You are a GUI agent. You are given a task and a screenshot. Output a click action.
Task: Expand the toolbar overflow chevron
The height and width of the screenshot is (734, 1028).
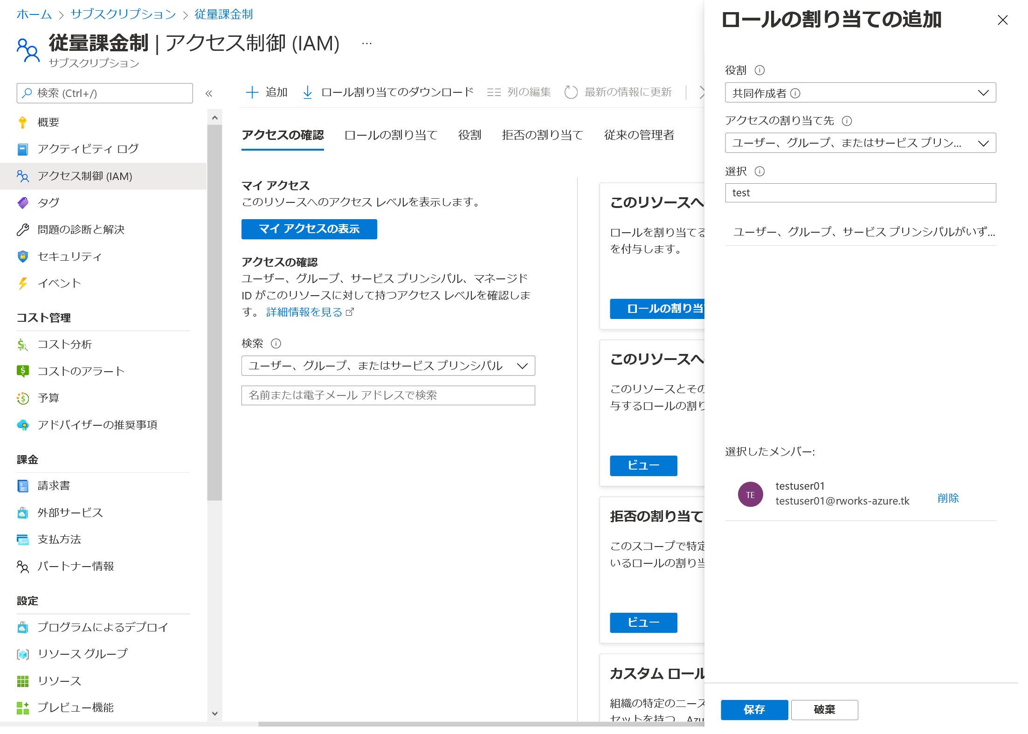tap(701, 92)
